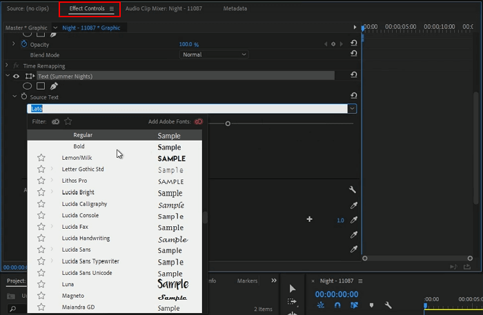Collapse the Text (Summer Nights) layer
The height and width of the screenshot is (315, 483).
[8, 76]
